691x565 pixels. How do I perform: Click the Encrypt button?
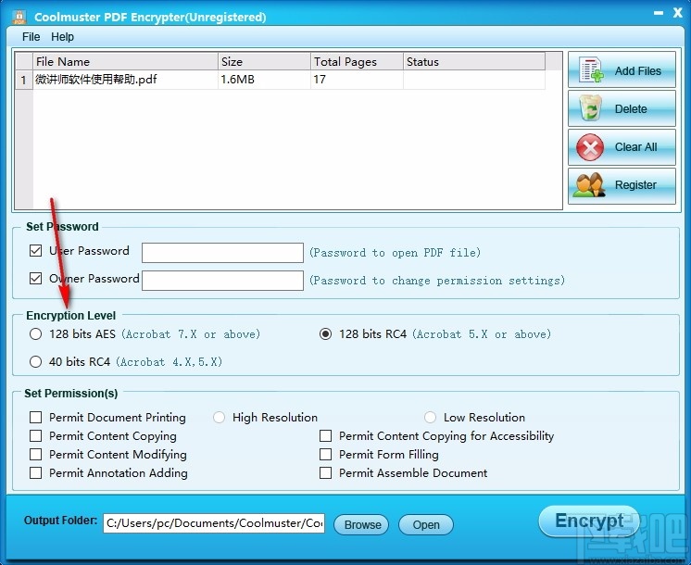pos(589,521)
